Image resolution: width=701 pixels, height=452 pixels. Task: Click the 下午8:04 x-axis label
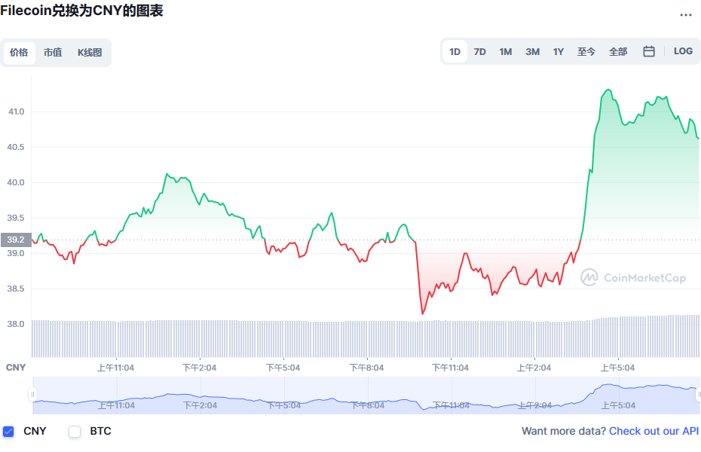(x=366, y=368)
